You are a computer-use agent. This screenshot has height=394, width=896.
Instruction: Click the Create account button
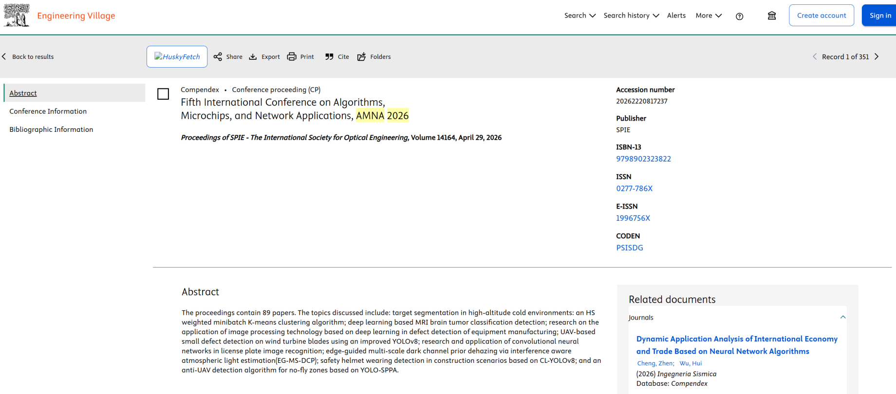click(821, 16)
